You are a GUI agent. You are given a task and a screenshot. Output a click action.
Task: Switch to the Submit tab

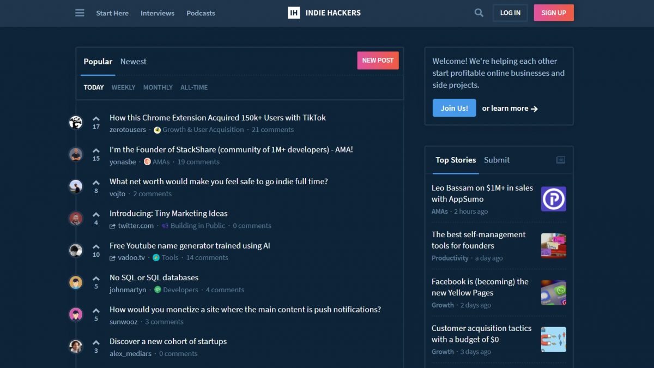[497, 160]
